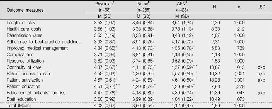
Task: Select the Continuity of care row label
Action: point(24,67)
